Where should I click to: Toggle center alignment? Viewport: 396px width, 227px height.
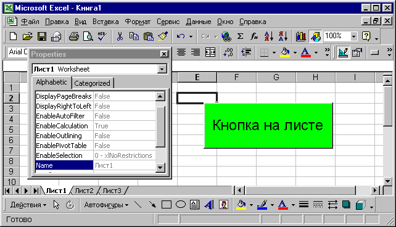[181, 52]
